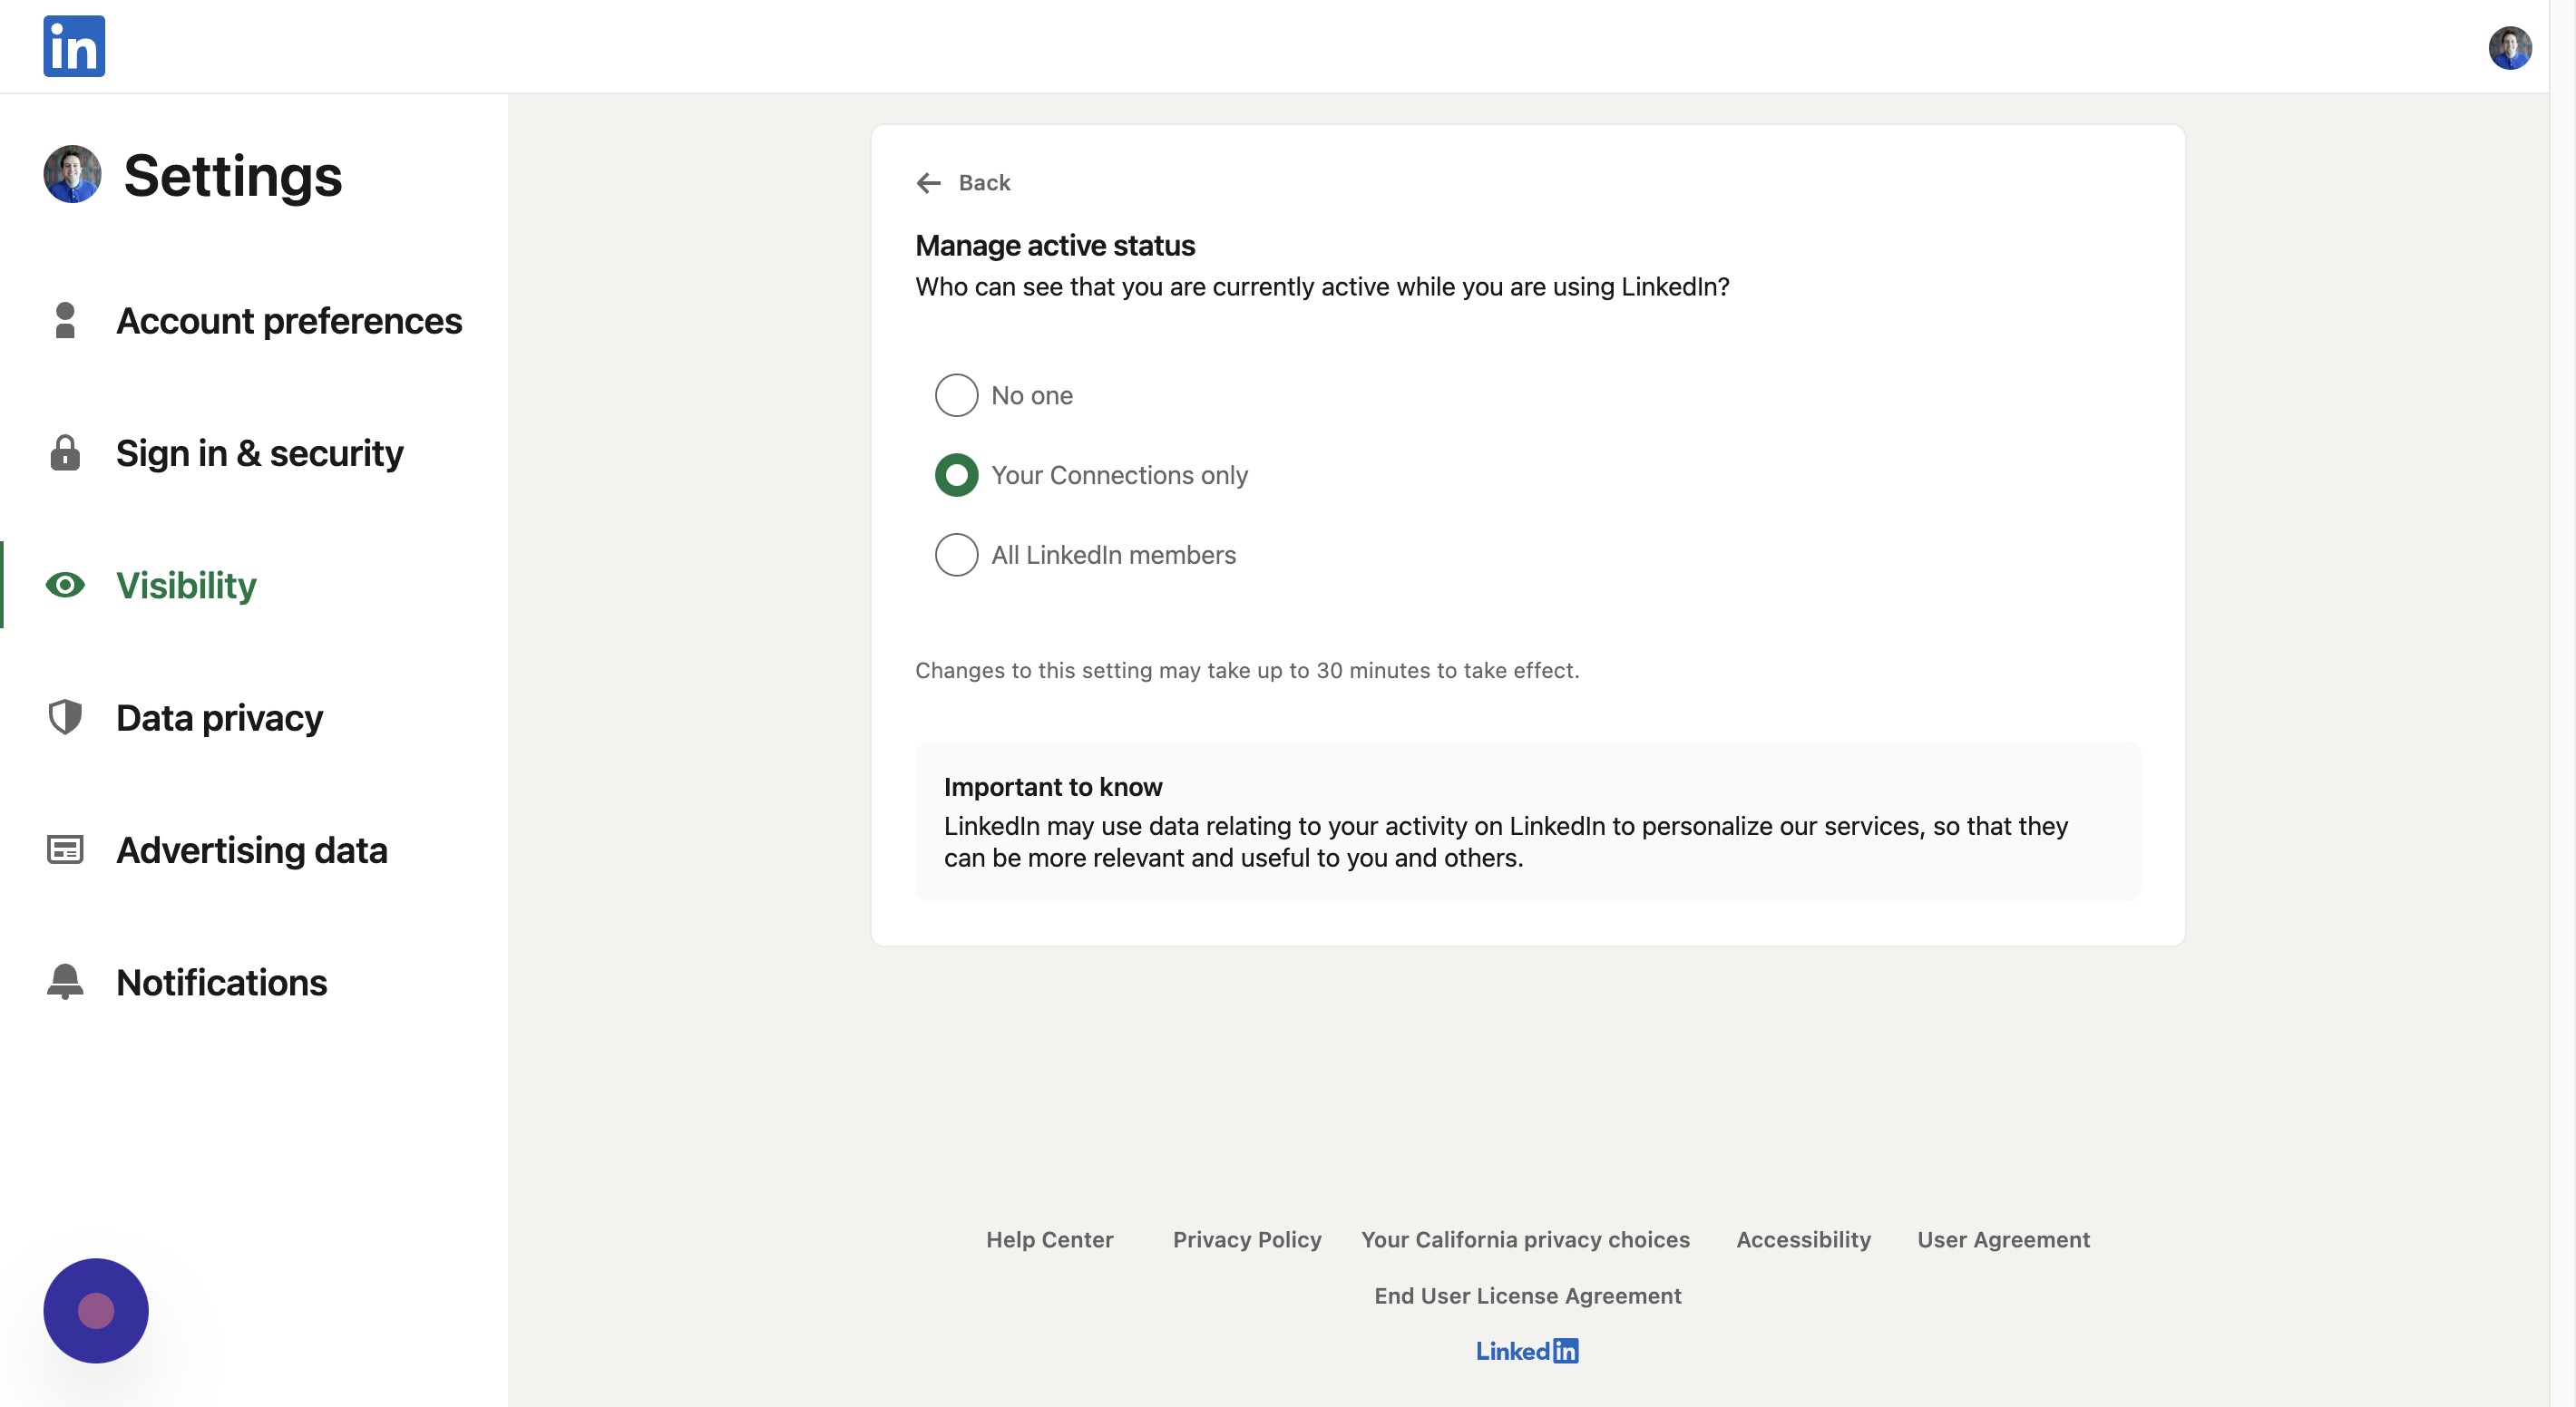Click the LinkedIn logo in the header
Viewport: 2576px width, 1407px height.
point(74,46)
